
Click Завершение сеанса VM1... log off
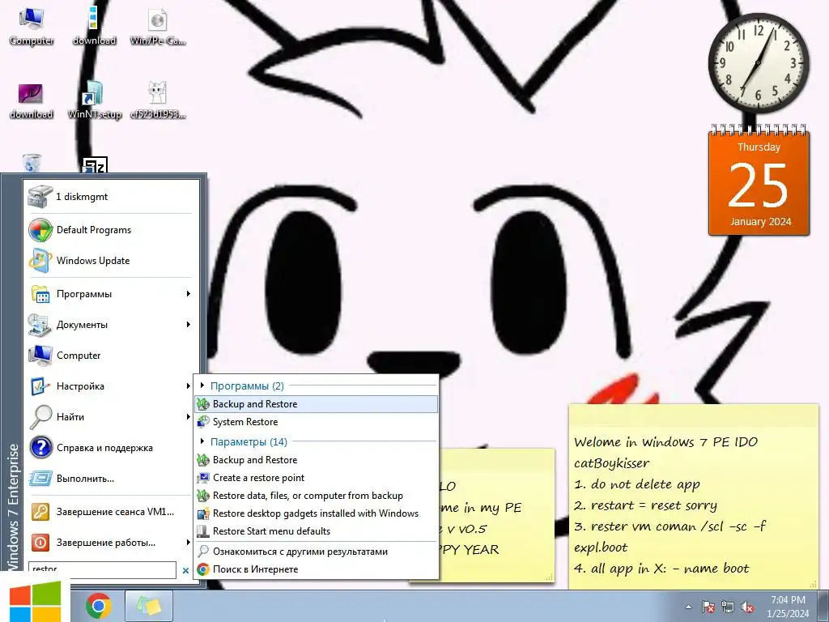pos(110,512)
